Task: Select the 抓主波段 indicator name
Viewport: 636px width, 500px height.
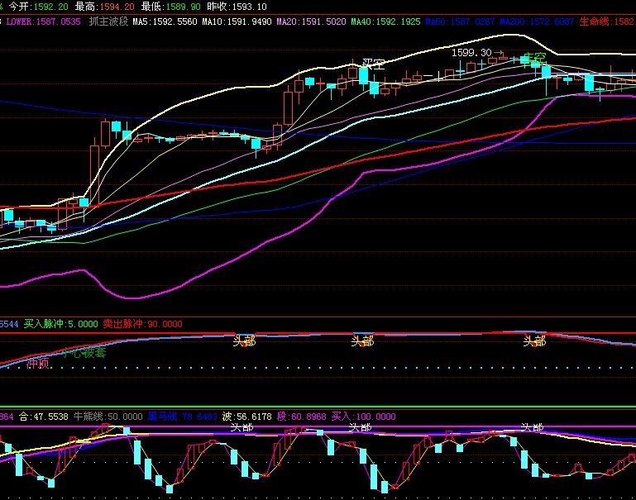Action: pos(108,21)
